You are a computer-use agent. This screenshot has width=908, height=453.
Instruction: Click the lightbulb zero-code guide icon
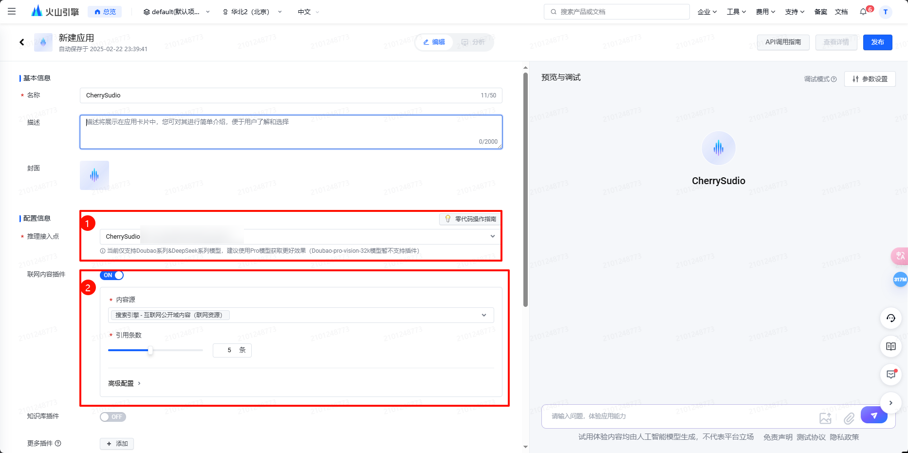[448, 219]
